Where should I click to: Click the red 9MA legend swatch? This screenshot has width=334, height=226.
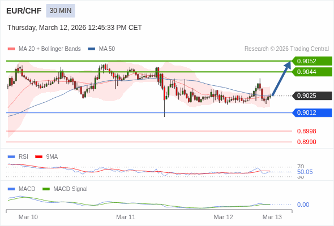point(38,157)
